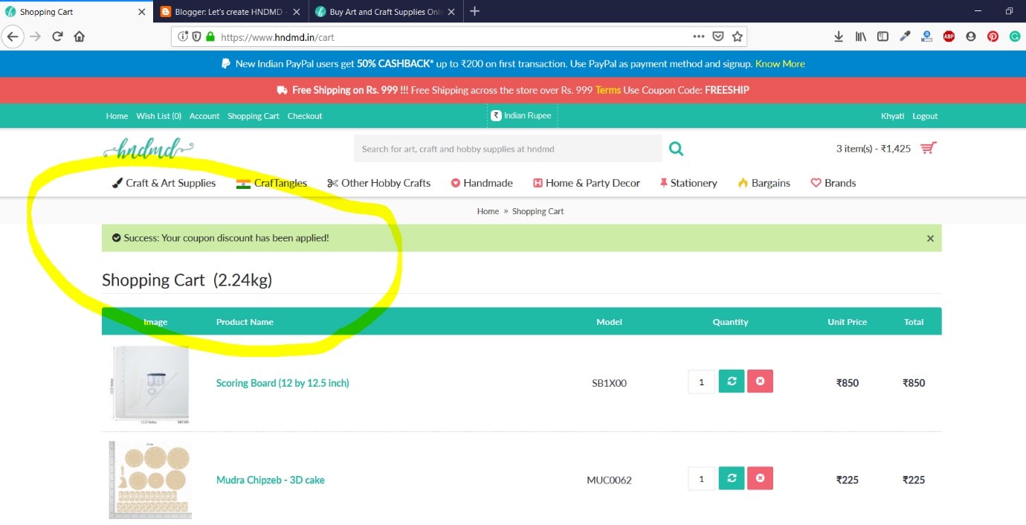Edit the Mudra Chipzeb quantity field
This screenshot has height=525, width=1026.
click(x=701, y=478)
